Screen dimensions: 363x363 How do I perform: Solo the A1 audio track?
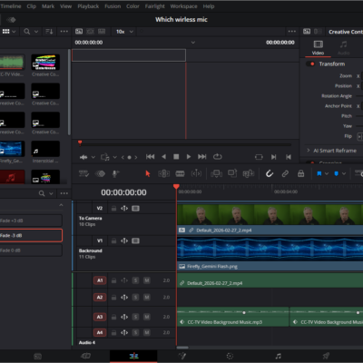[135, 280]
